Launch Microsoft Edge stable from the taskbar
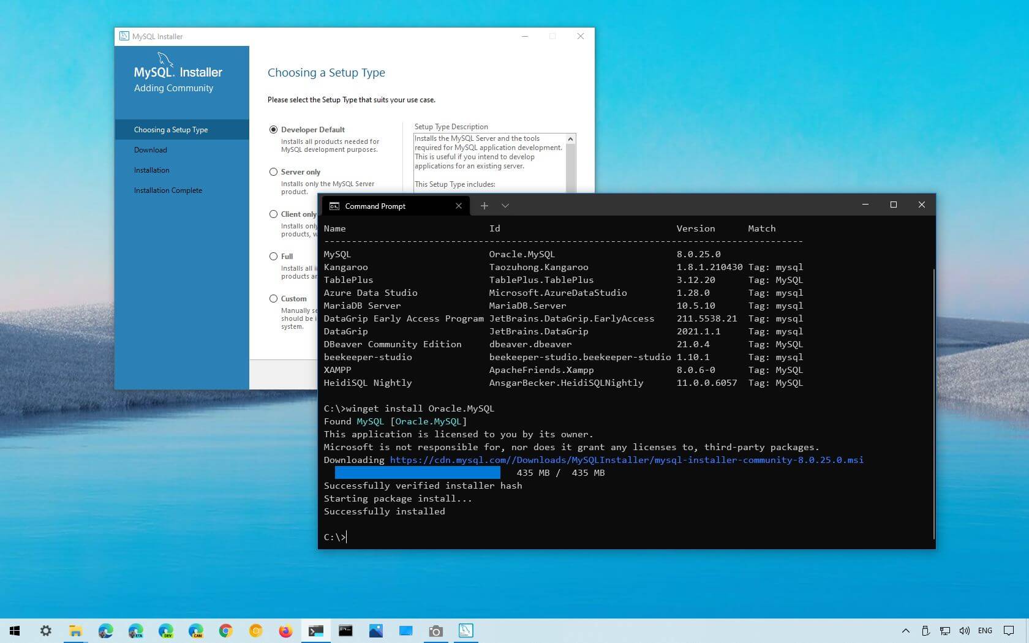Image resolution: width=1029 pixels, height=643 pixels. coord(105,631)
